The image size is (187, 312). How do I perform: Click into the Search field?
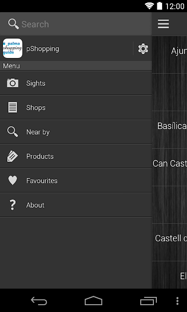76,24
